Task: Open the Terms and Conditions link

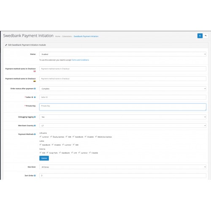Action: (x=80, y=60)
